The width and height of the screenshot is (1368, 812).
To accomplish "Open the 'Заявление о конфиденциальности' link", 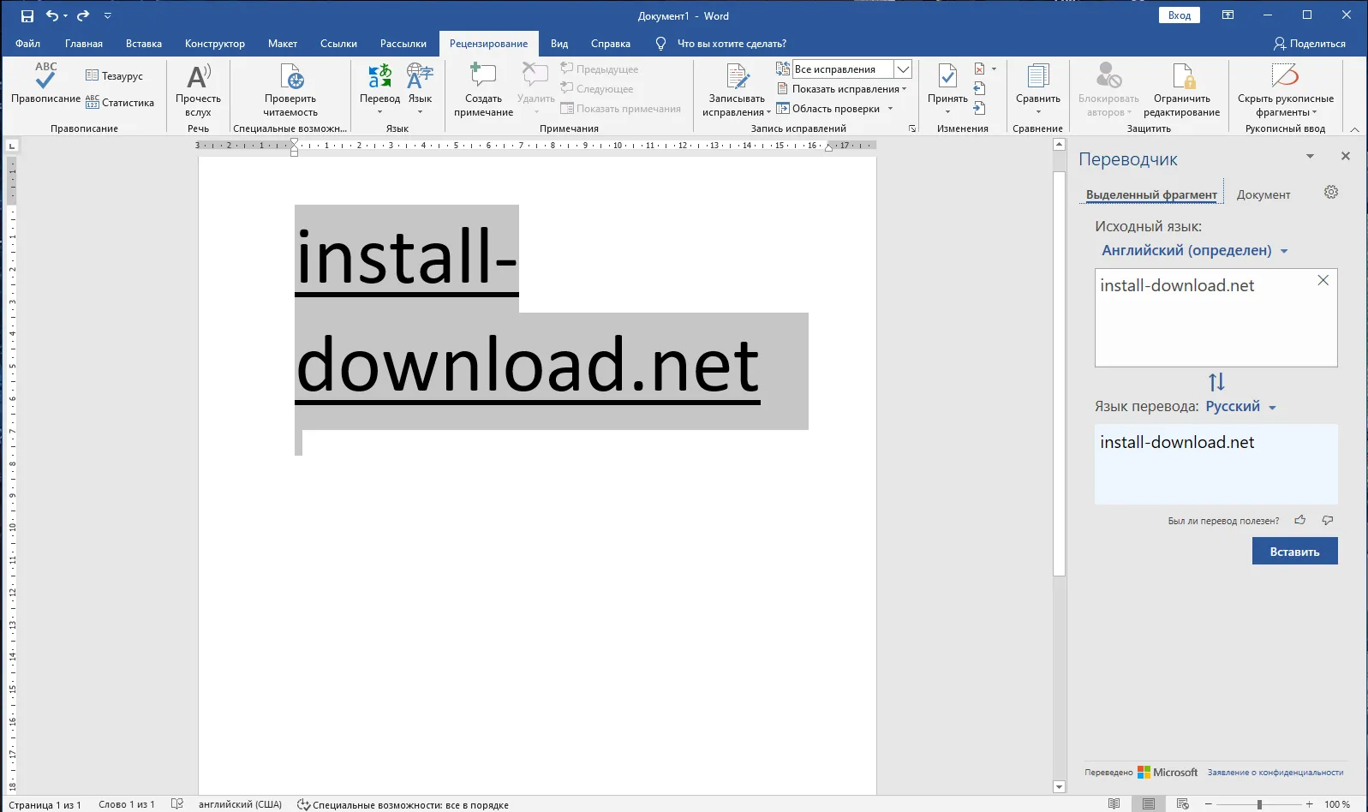I will click(1275, 773).
